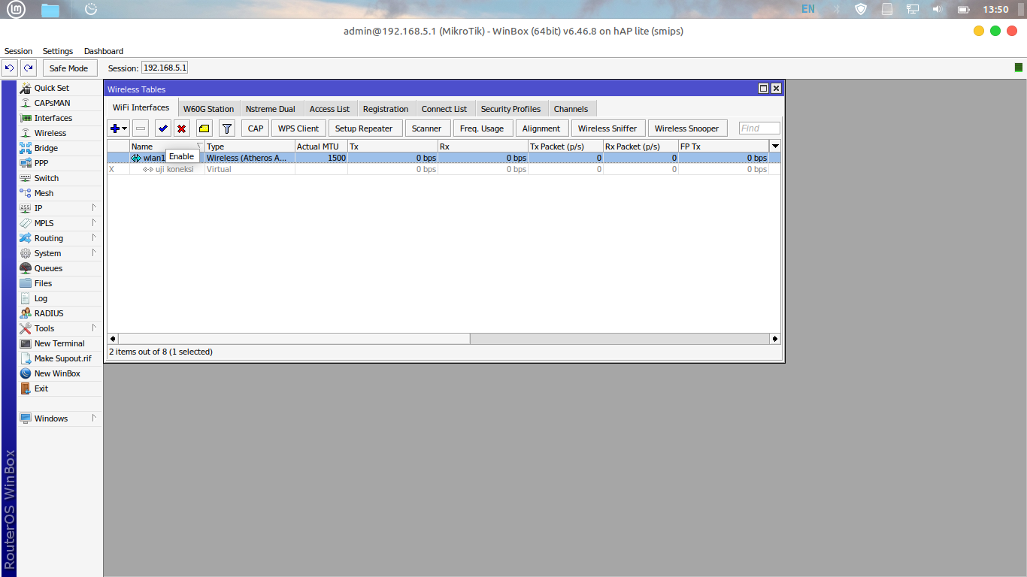Switch to Access List tab
The image size is (1027, 577).
tap(329, 109)
